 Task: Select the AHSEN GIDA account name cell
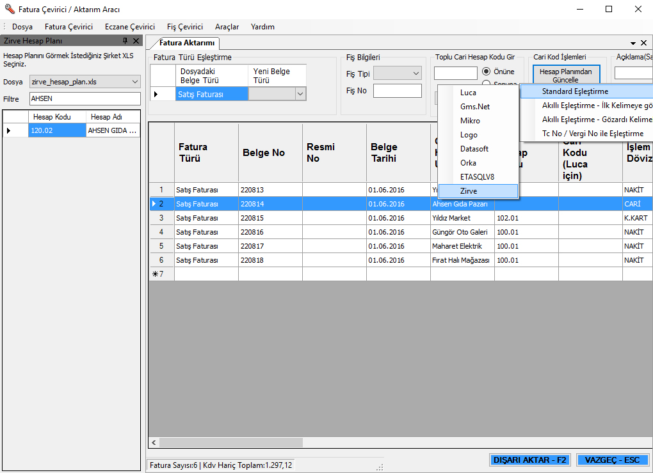click(113, 130)
